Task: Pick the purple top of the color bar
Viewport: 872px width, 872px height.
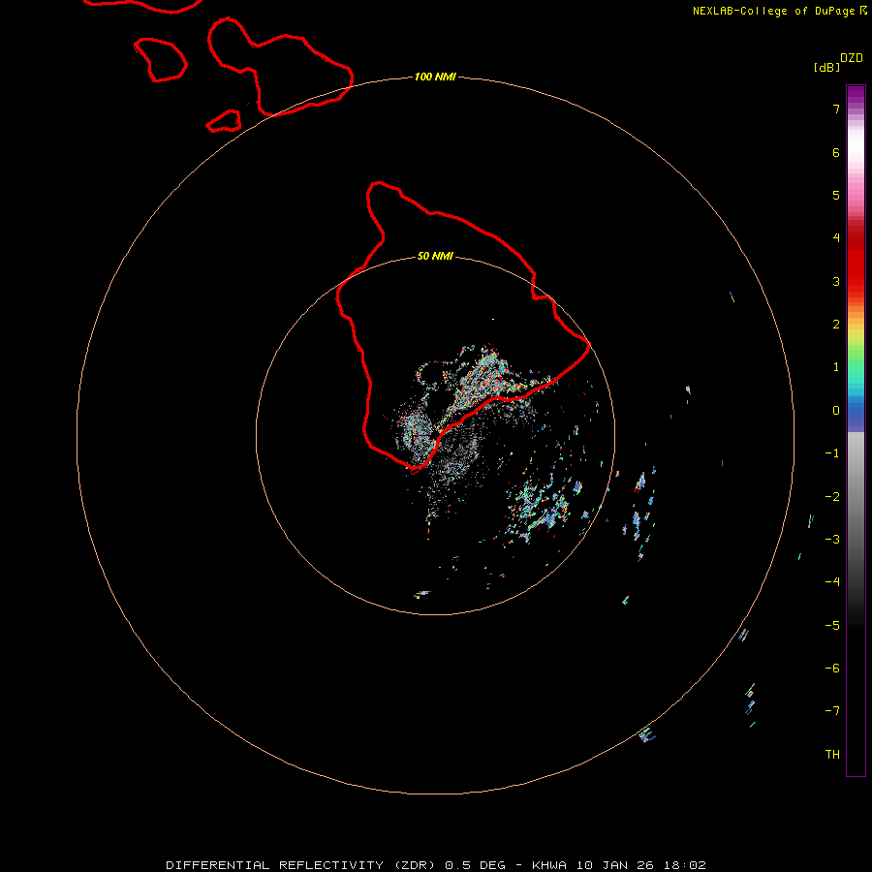Action: (x=856, y=95)
